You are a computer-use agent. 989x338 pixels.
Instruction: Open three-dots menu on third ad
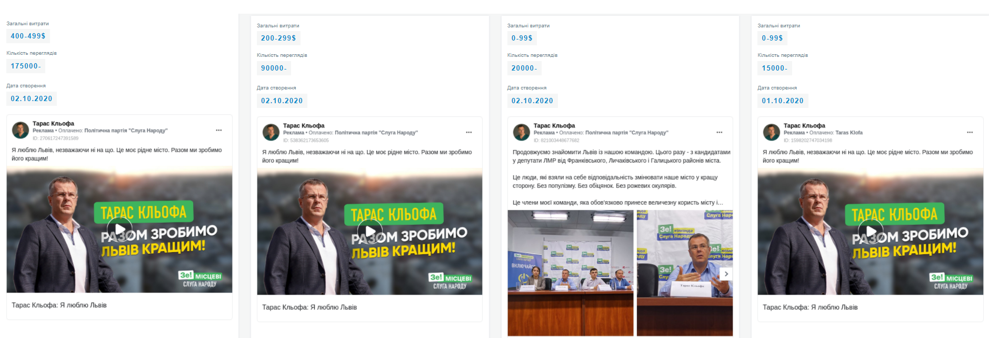[x=720, y=132]
